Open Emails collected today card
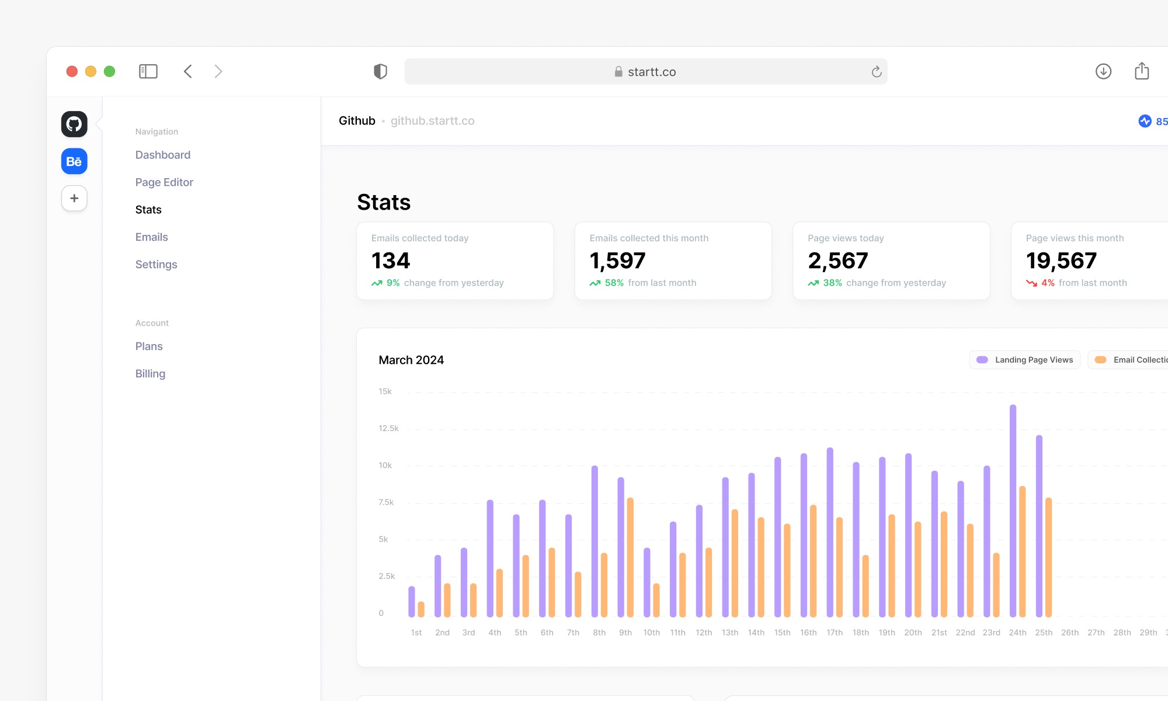This screenshot has height=701, width=1168. pos(455,261)
